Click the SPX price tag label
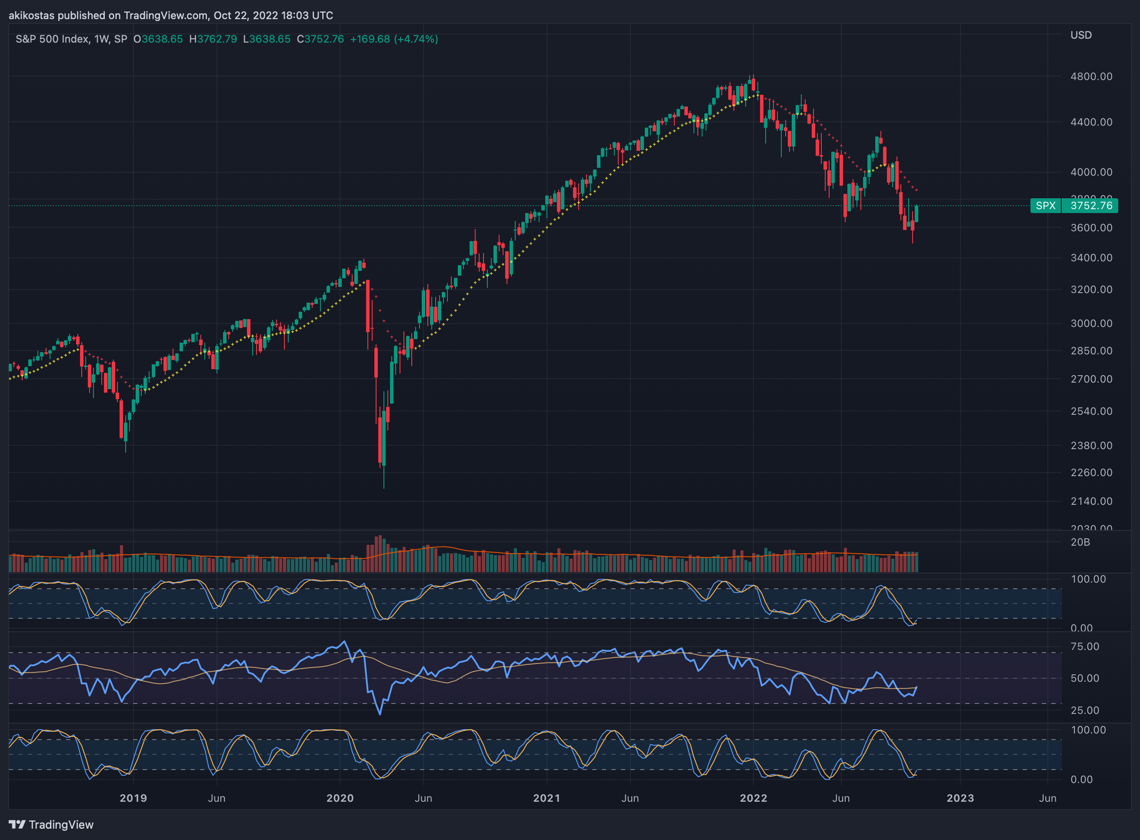 (x=1045, y=205)
